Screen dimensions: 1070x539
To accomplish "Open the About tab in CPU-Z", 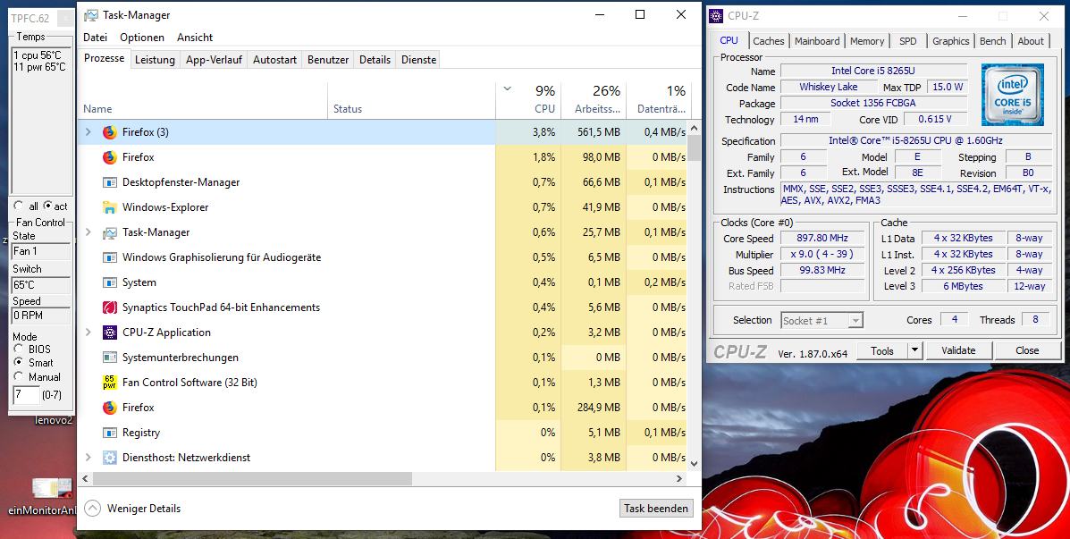I will coord(1031,41).
